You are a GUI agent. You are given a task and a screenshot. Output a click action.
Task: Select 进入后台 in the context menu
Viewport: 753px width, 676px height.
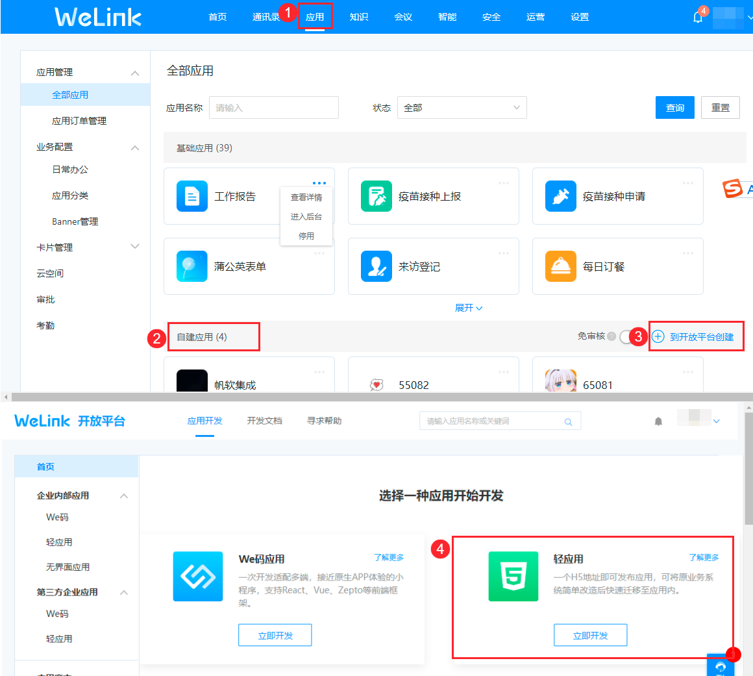point(306,217)
